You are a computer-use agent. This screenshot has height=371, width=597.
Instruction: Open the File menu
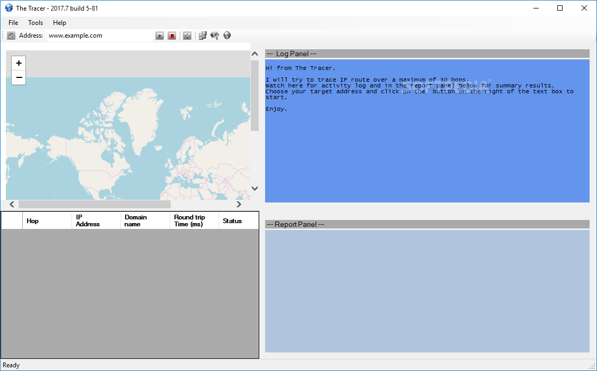tap(13, 23)
